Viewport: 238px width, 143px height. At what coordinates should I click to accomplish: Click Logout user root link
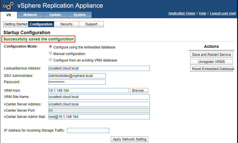(x=223, y=13)
